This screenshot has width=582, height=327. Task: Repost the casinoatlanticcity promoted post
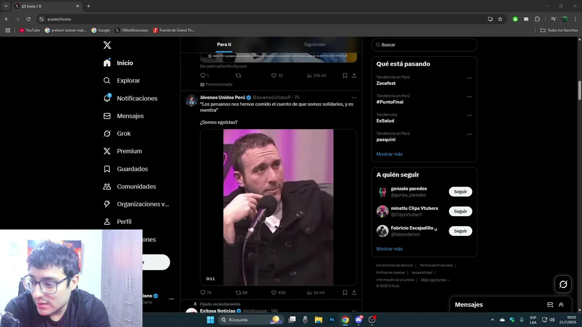[x=238, y=75]
